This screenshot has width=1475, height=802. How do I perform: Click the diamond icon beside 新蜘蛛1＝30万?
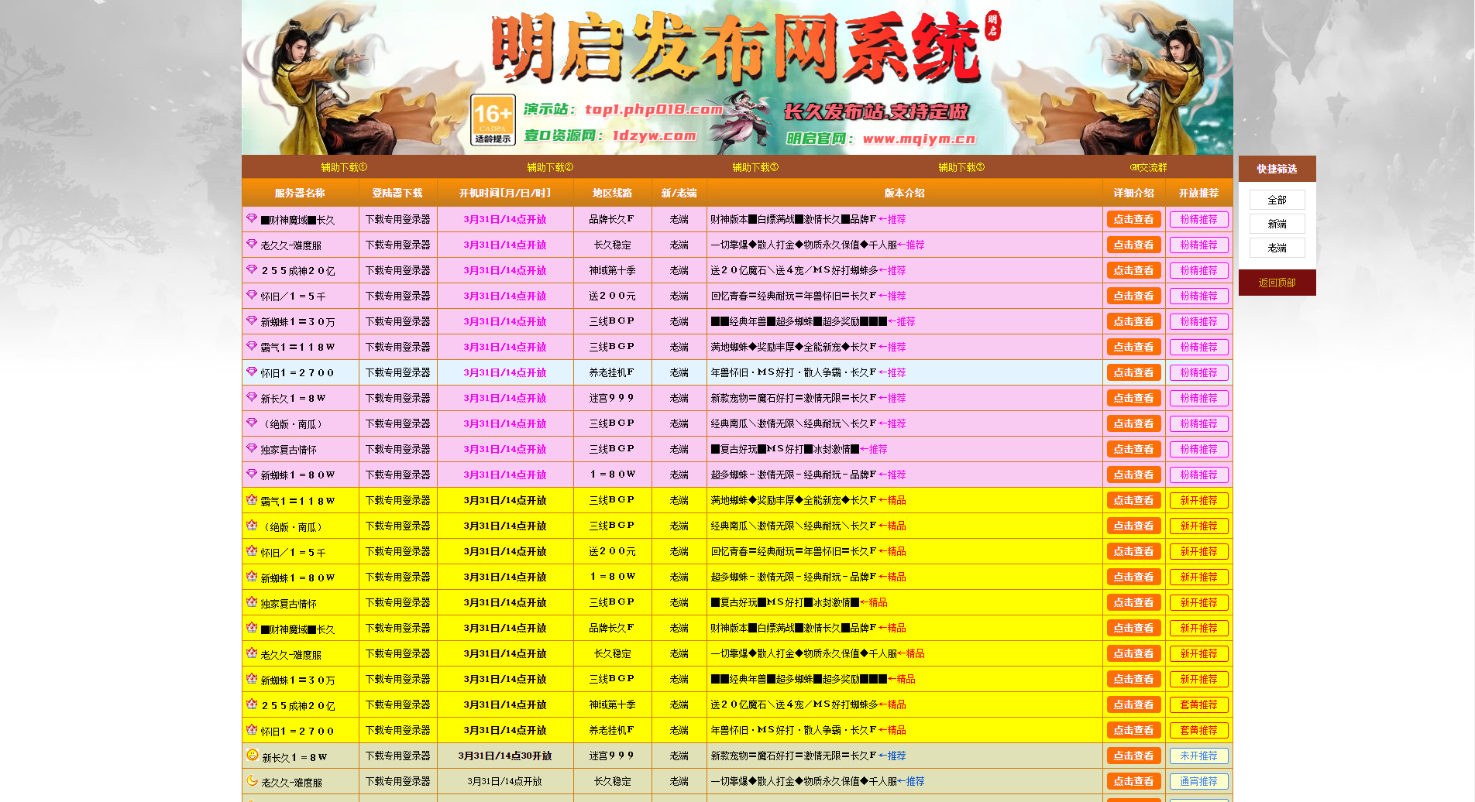click(252, 321)
